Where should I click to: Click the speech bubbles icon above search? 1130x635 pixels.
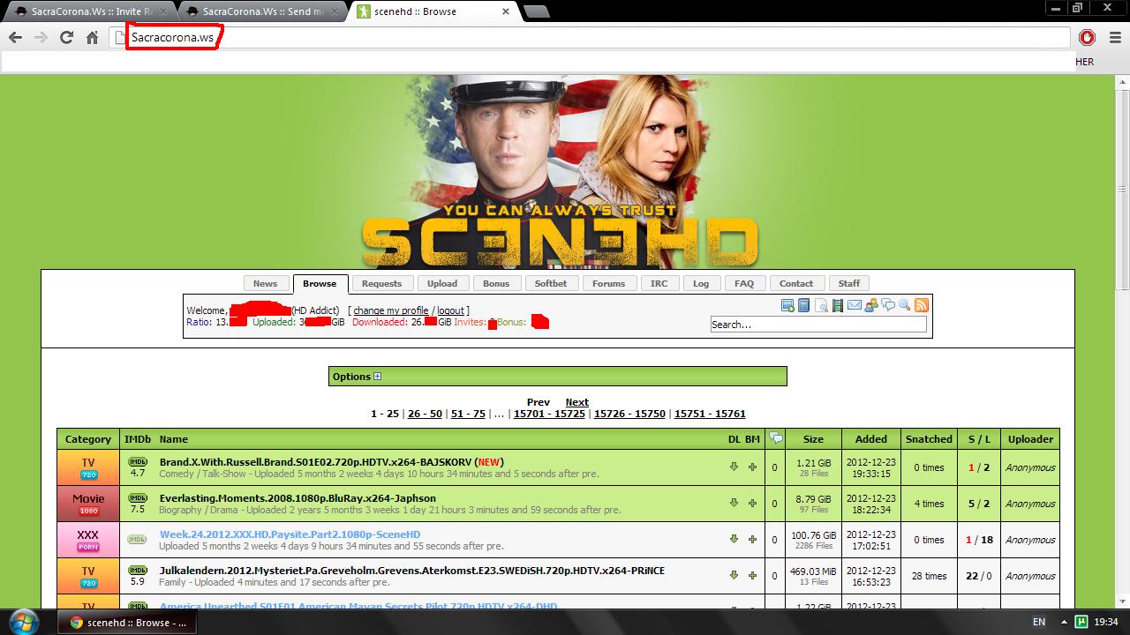tap(888, 305)
